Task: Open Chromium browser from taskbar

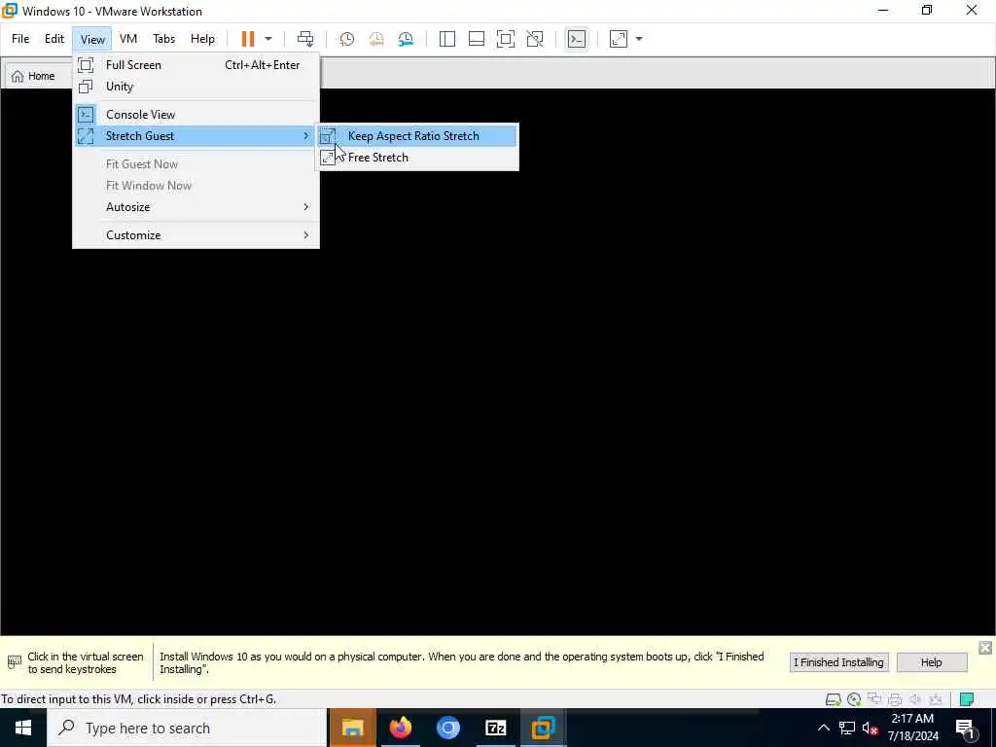Action: (x=447, y=728)
